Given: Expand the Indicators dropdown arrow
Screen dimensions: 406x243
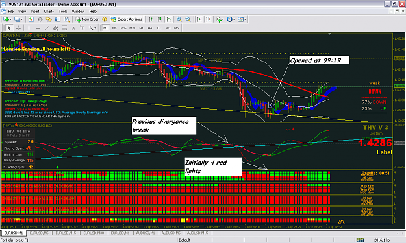Looking at the screenshot, I should (x=223, y=19).
